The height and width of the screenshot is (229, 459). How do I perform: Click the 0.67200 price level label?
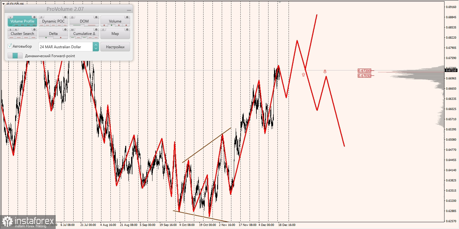tap(364, 71)
